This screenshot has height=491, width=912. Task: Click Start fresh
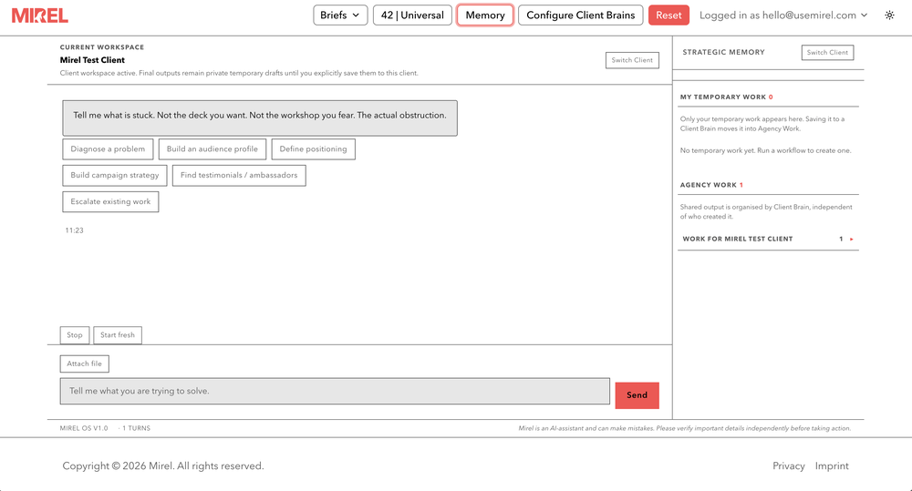pos(118,335)
